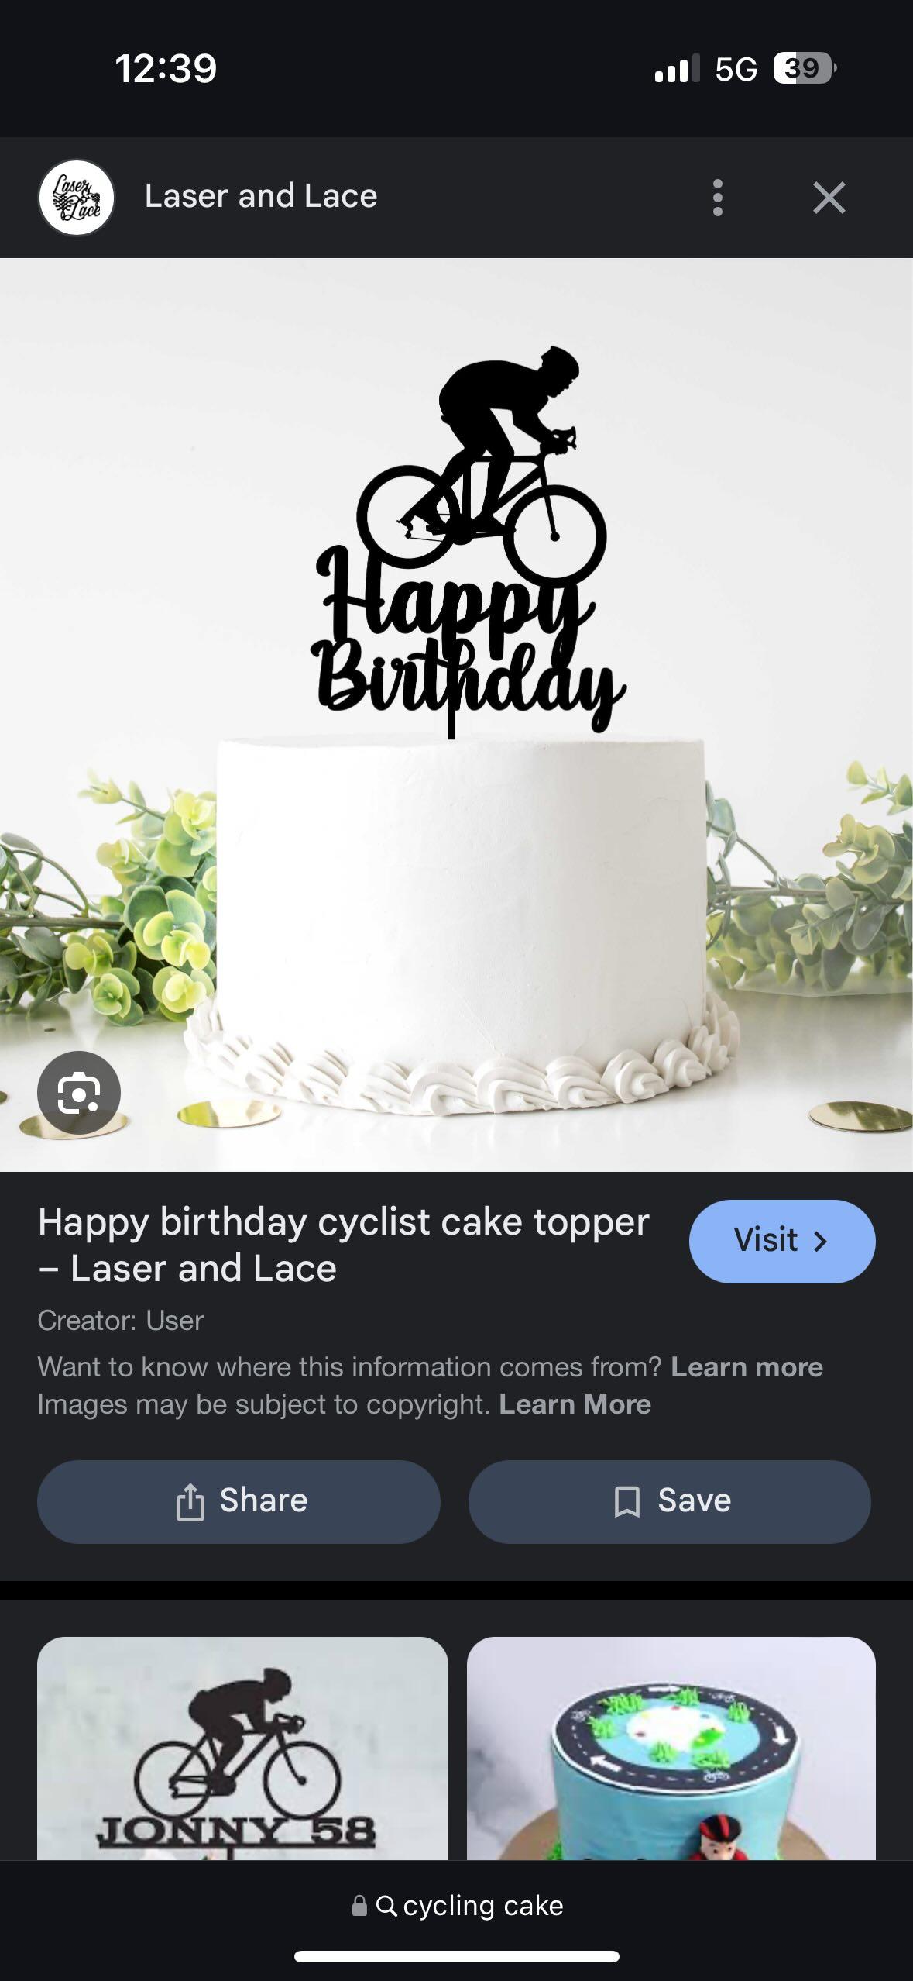Tap the search magnifier icon in address bar

(x=386, y=1906)
